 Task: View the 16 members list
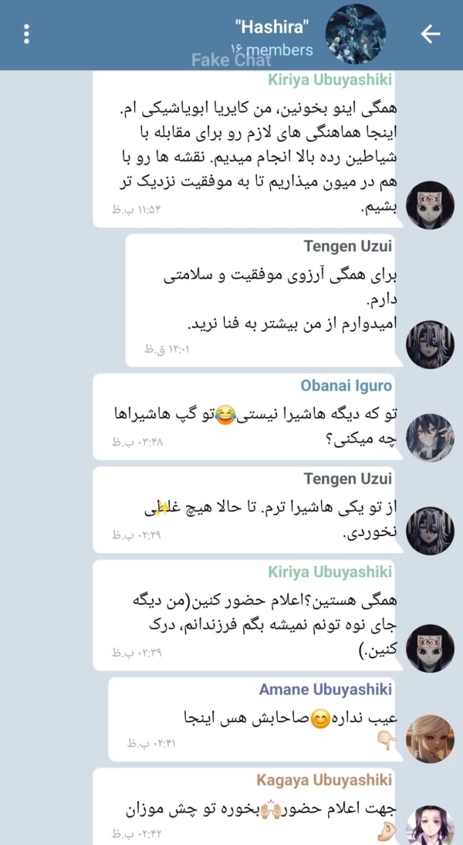[272, 50]
